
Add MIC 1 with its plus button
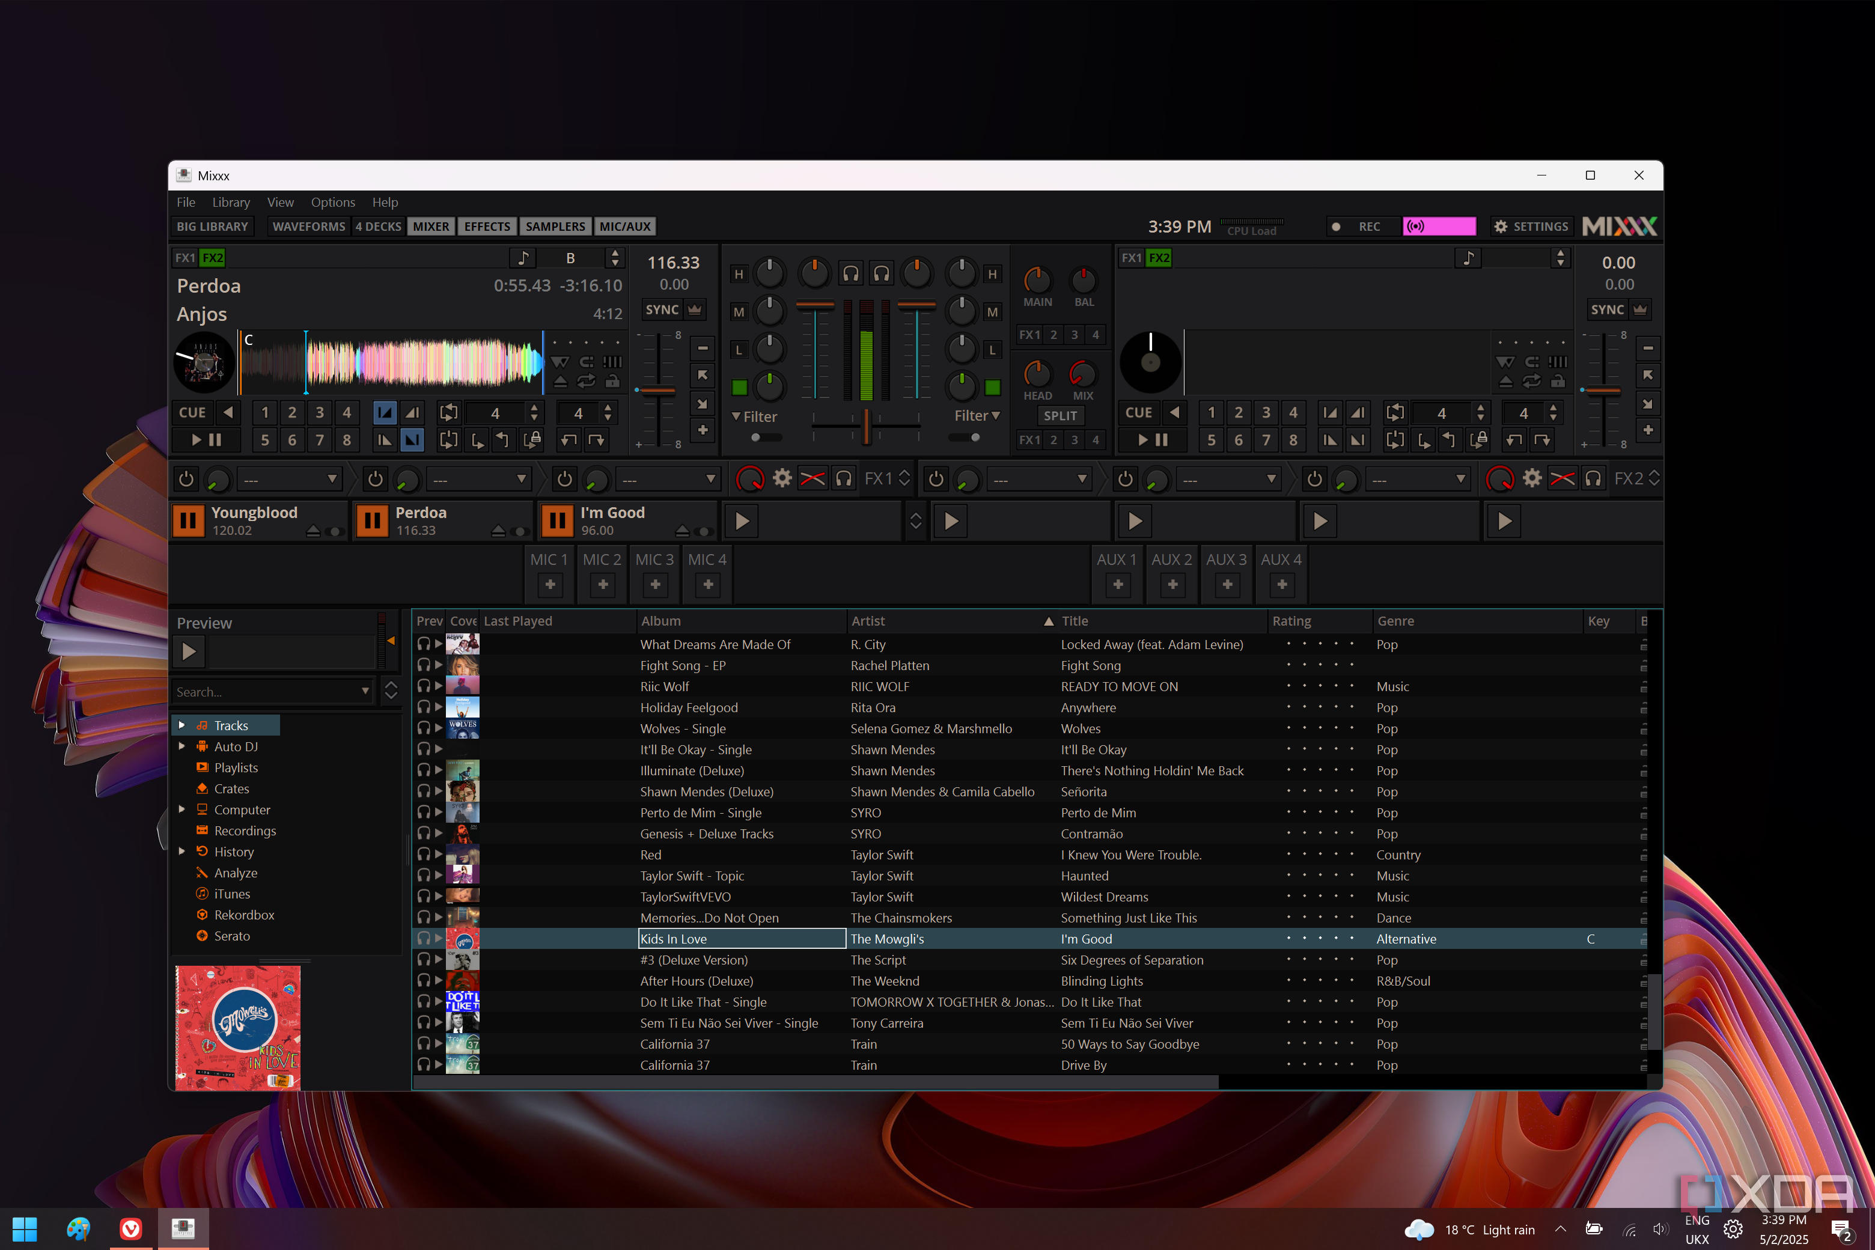click(550, 584)
